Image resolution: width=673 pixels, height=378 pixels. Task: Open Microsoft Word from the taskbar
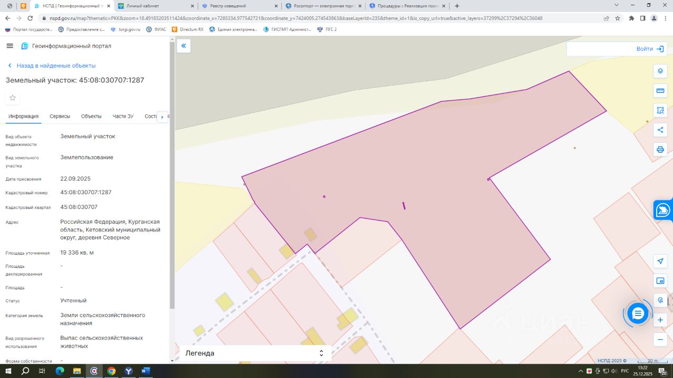(146, 371)
